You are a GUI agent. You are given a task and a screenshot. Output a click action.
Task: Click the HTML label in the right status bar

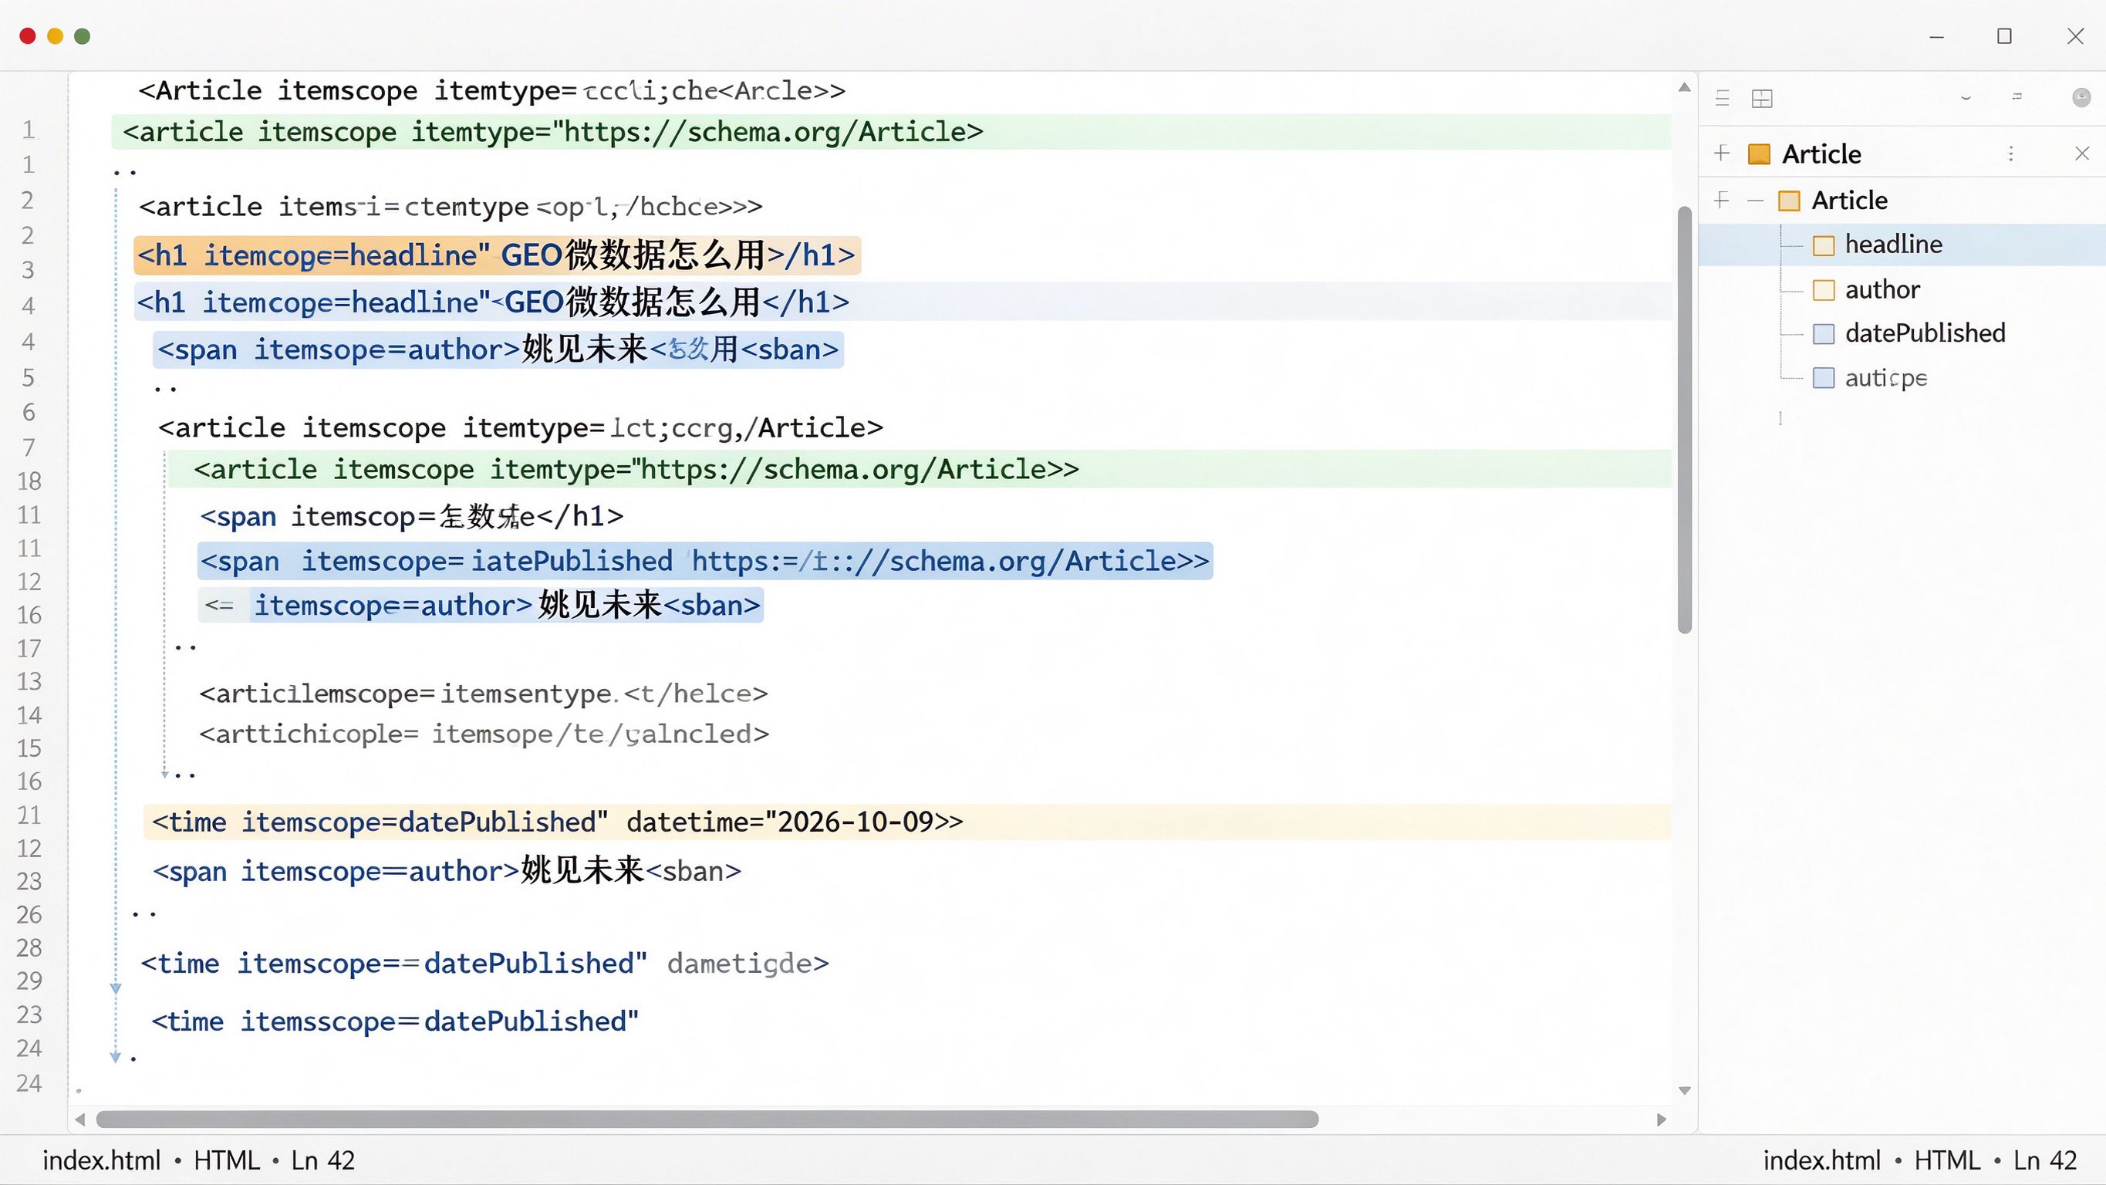point(1947,1160)
